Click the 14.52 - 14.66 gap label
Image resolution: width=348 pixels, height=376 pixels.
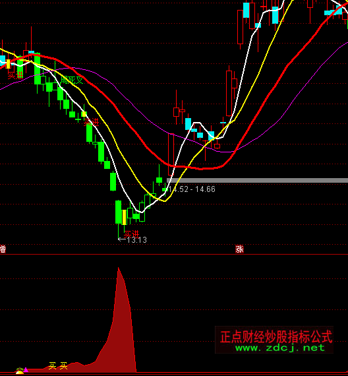pyautogui.click(x=192, y=189)
